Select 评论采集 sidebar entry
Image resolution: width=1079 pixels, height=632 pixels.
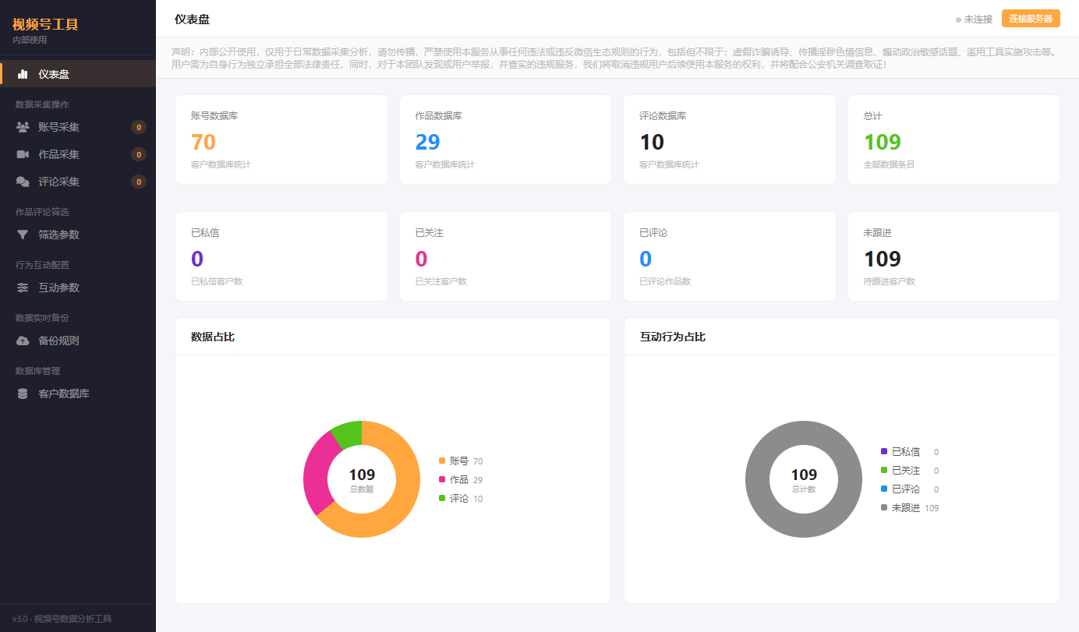coord(78,182)
